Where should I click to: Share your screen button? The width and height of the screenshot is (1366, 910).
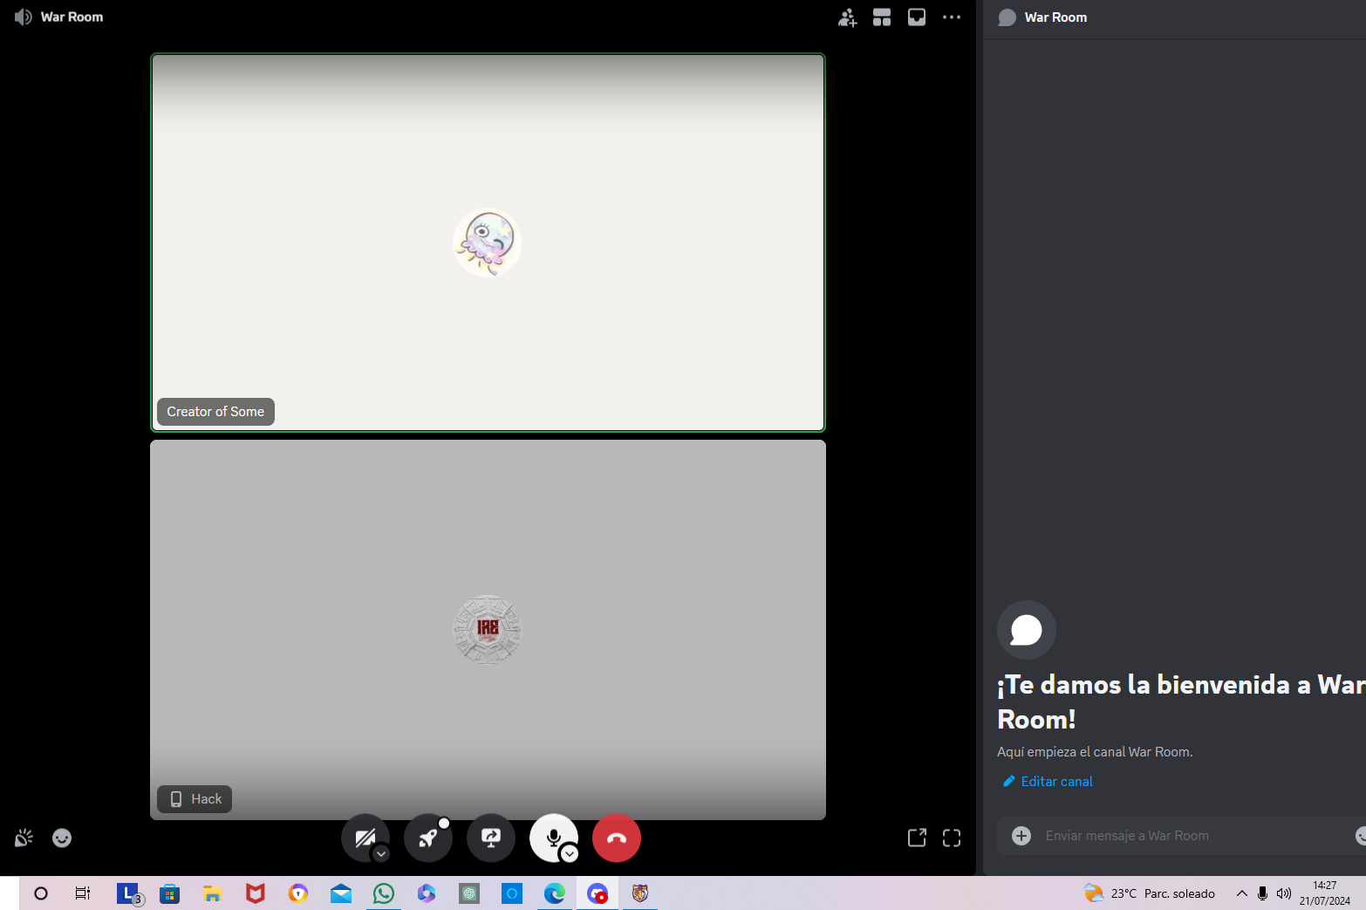click(x=491, y=838)
